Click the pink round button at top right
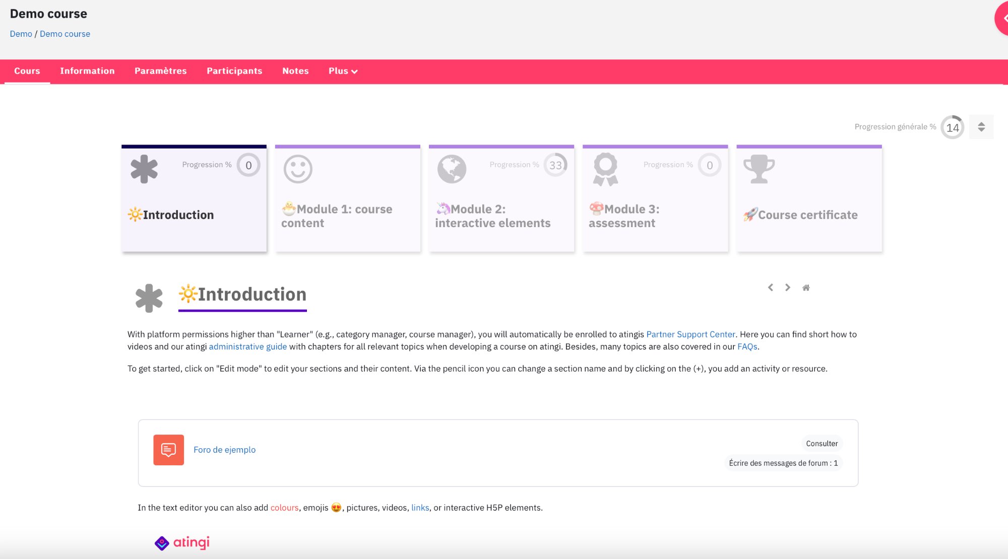 [1002, 18]
